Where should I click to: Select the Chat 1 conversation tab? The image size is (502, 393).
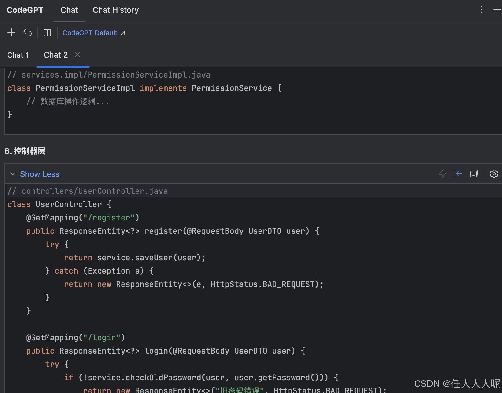(18, 55)
